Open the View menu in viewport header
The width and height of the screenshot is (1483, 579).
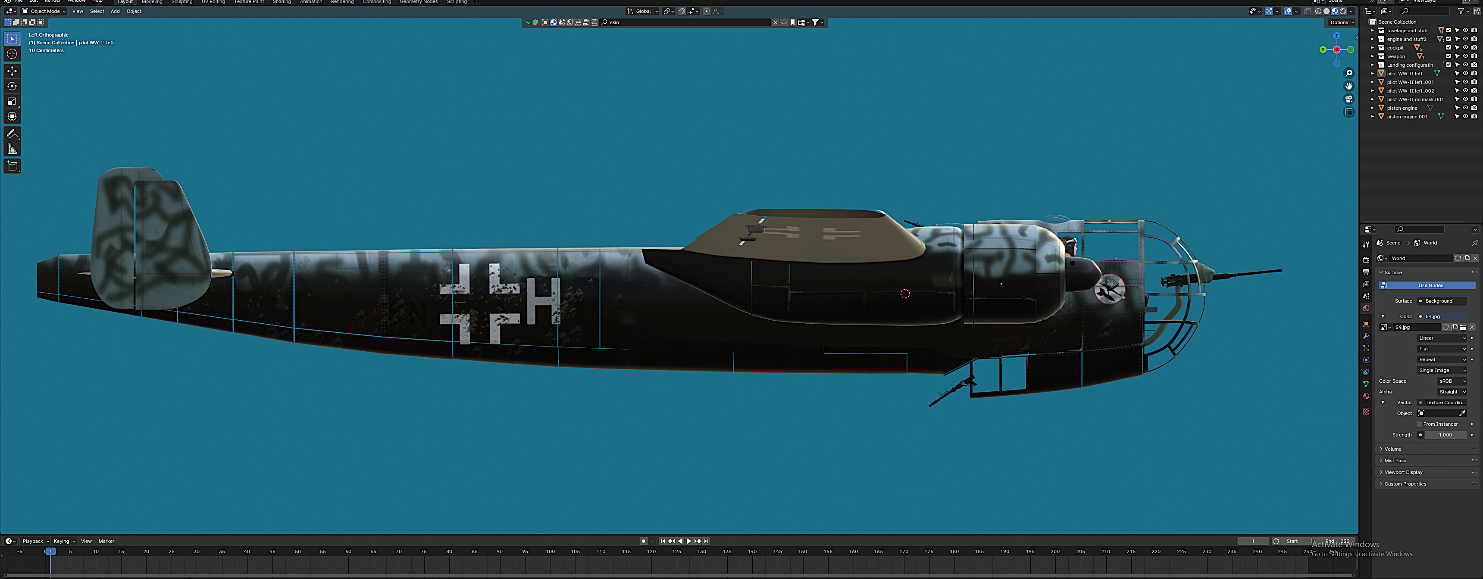pos(78,12)
